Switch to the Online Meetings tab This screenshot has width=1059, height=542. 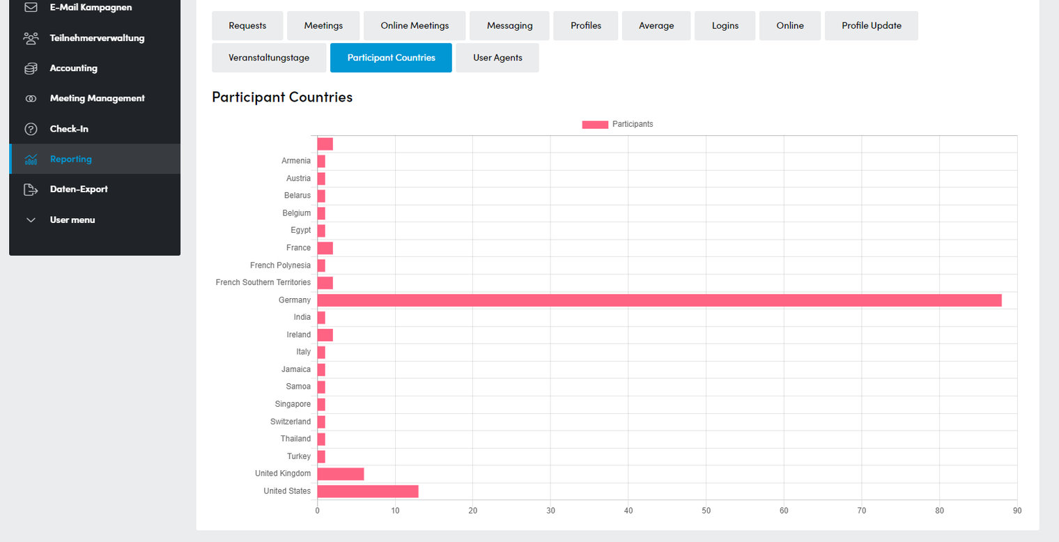click(415, 26)
